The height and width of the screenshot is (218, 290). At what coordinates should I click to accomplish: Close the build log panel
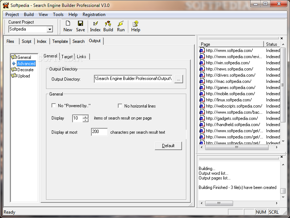[x=282, y=157]
